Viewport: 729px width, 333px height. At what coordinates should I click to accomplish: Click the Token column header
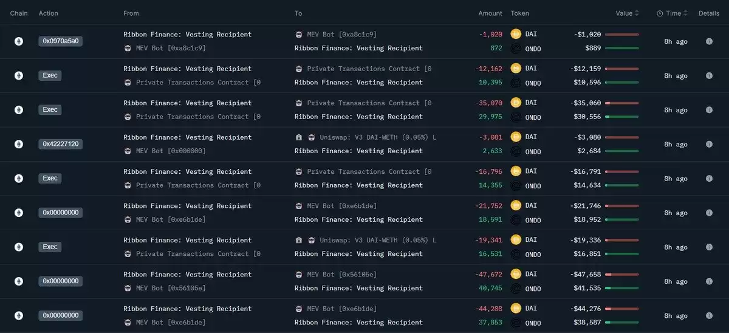point(520,13)
